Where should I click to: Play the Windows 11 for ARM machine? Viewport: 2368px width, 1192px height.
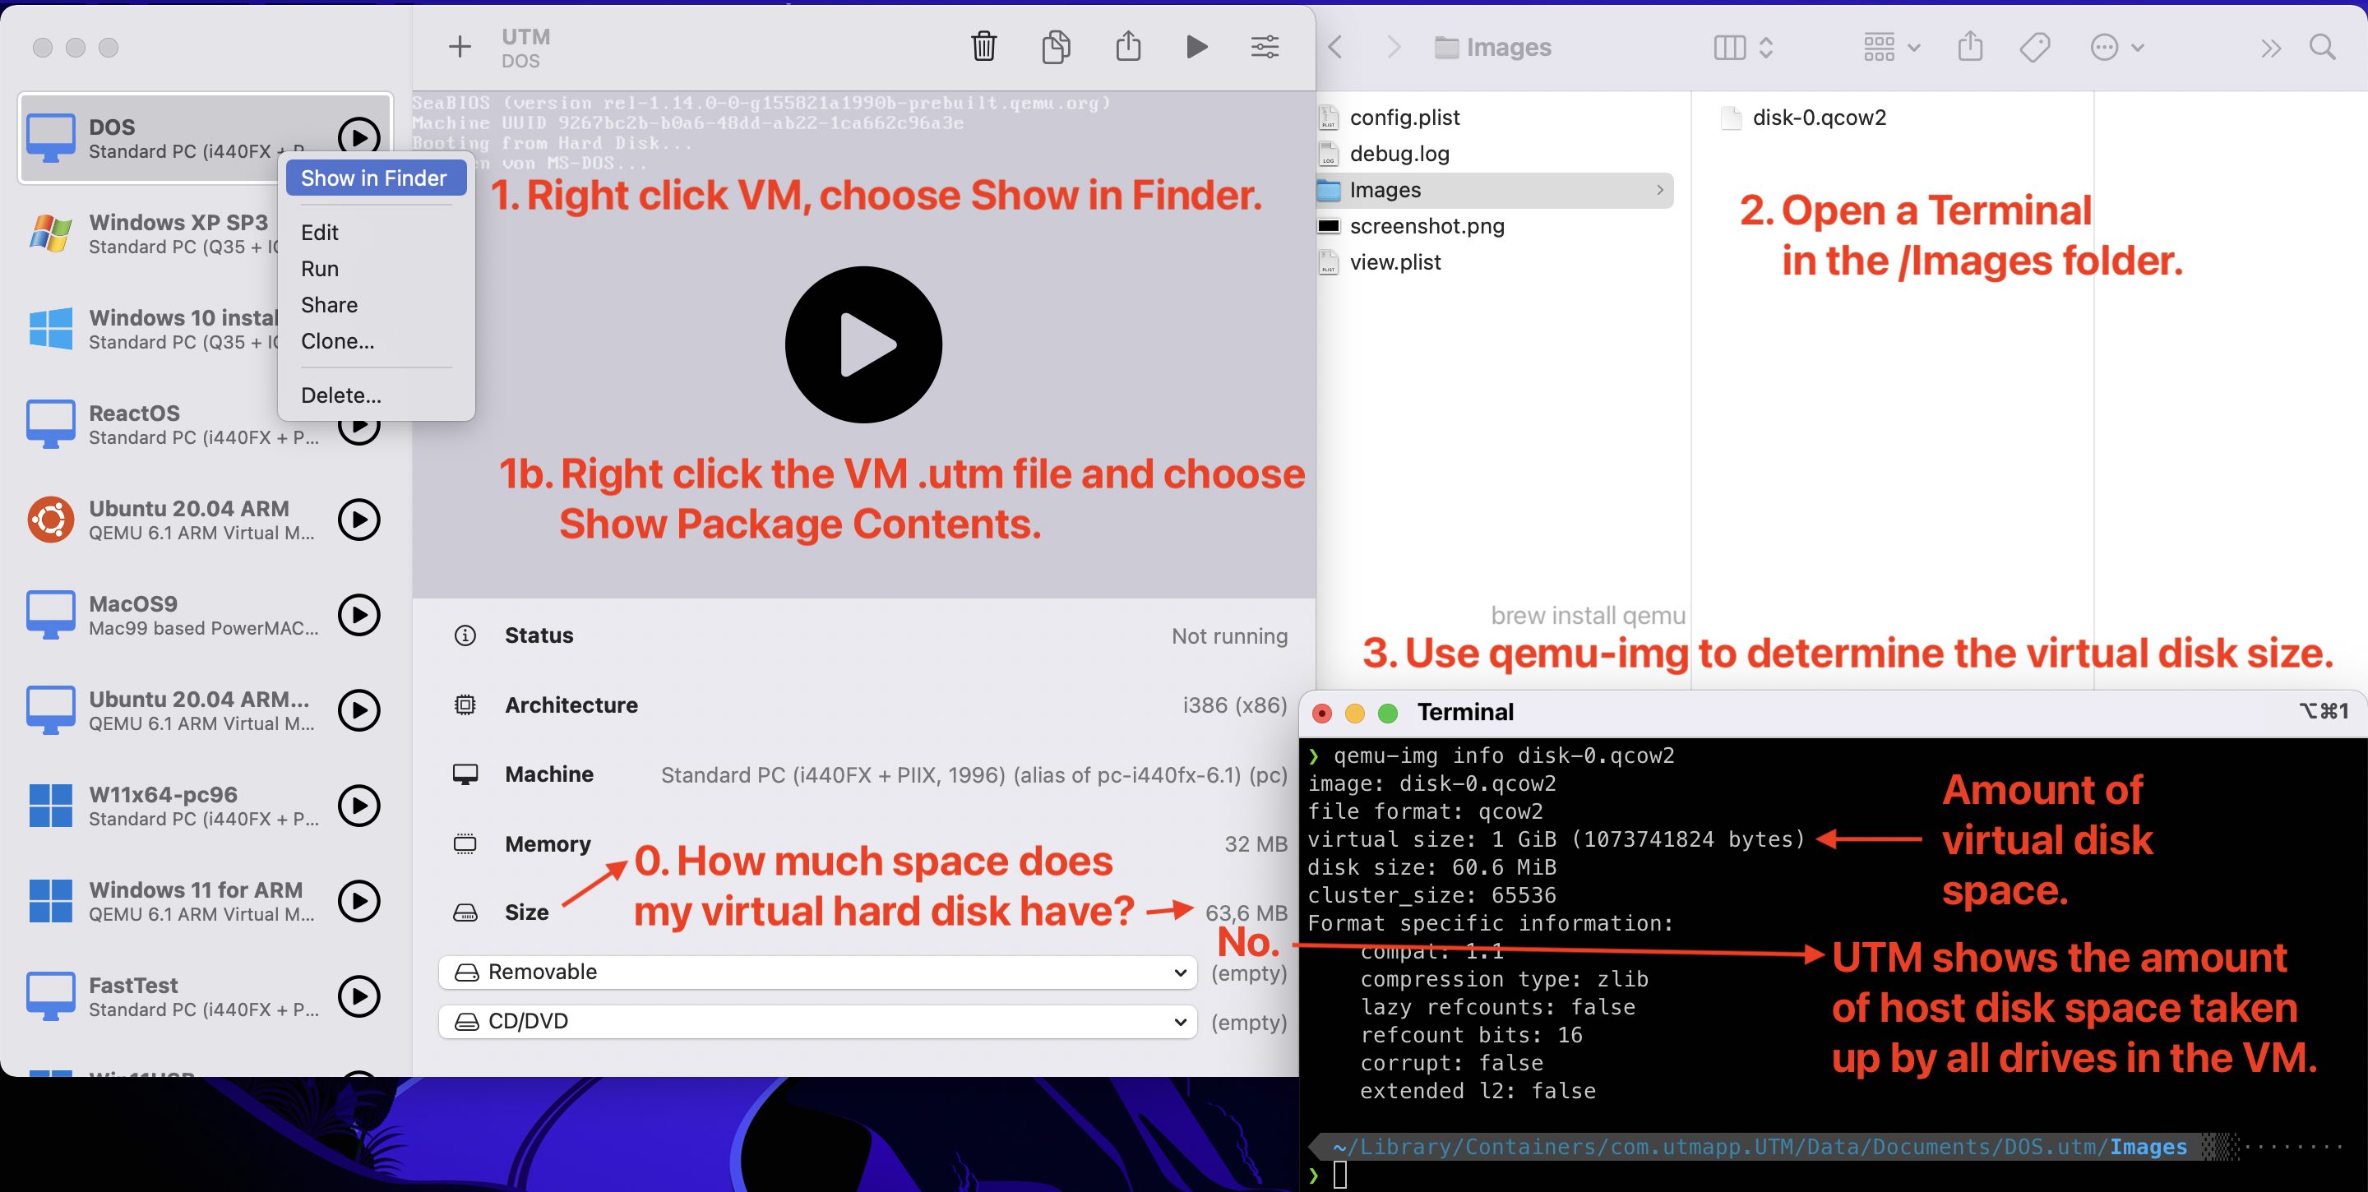(359, 902)
